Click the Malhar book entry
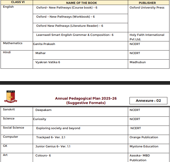The image size is (170, 162). point(40,53)
